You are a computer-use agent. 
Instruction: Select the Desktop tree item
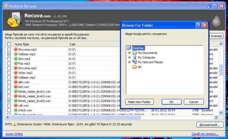point(138,48)
